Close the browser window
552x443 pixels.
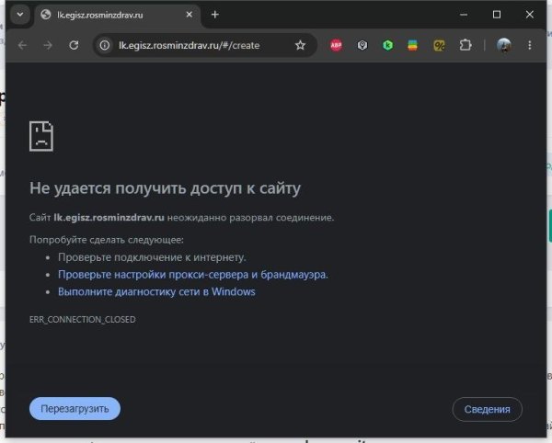(x=530, y=15)
